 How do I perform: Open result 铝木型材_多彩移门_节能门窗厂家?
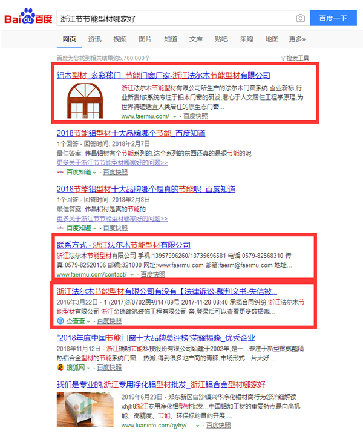click(163, 75)
